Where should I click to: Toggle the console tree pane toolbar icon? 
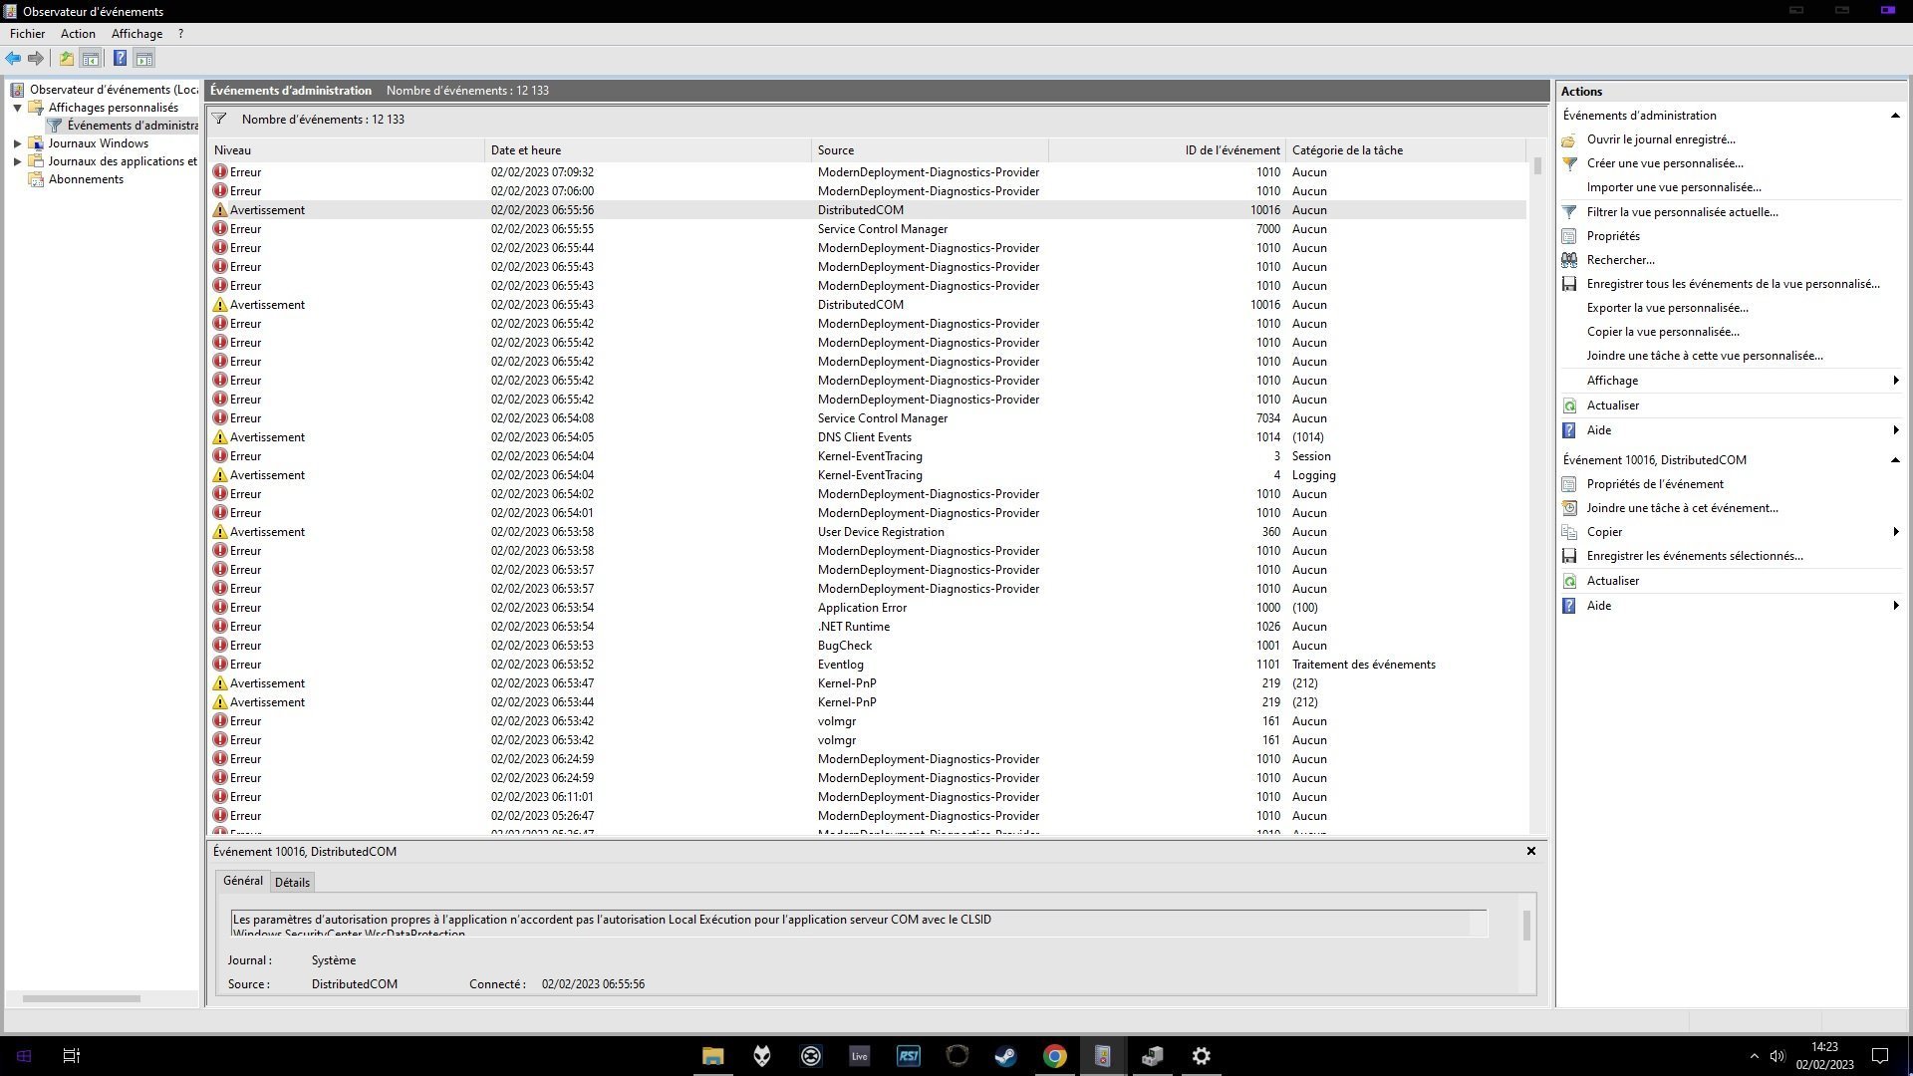click(90, 59)
